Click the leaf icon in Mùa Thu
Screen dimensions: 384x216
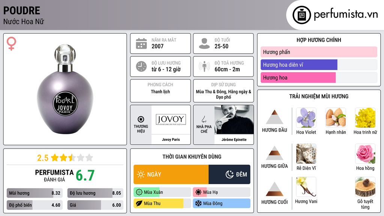pyautogui.click(x=139, y=203)
